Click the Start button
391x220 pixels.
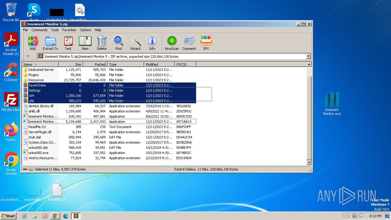[x=9, y=216]
